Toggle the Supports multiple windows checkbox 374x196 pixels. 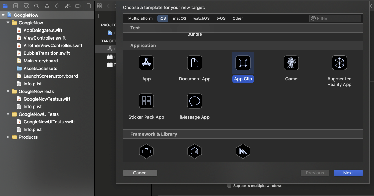click(229, 186)
